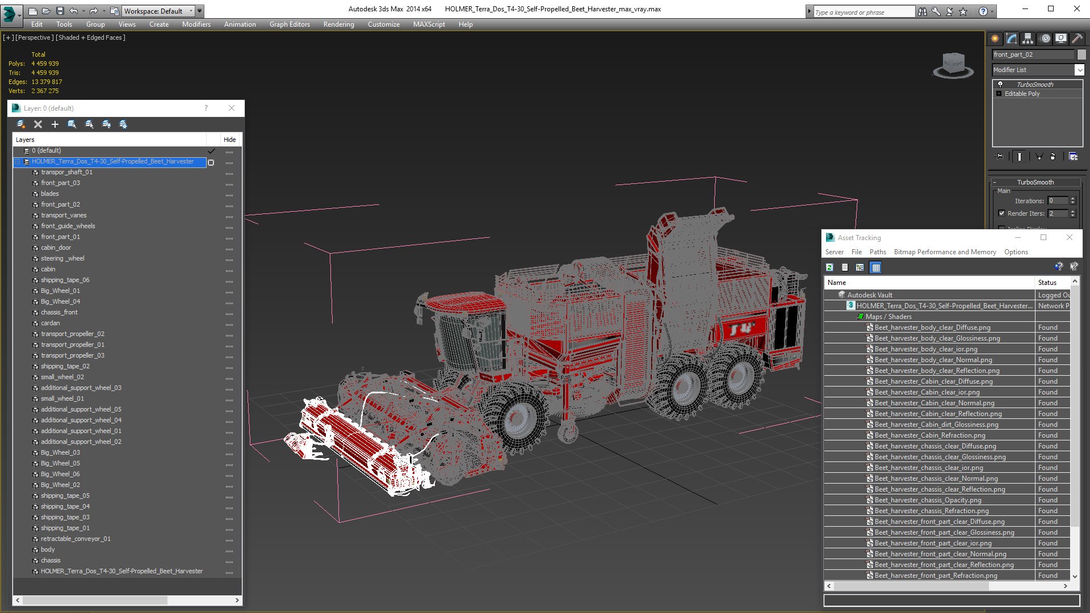The height and width of the screenshot is (613, 1090).
Task: Click the list view icon in Asset Tracking
Action: 845,267
